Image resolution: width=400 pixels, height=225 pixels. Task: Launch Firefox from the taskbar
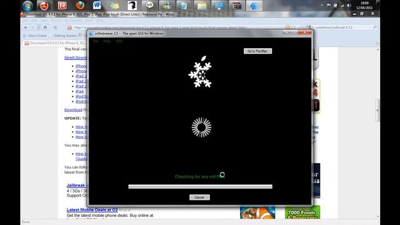click(x=80, y=6)
